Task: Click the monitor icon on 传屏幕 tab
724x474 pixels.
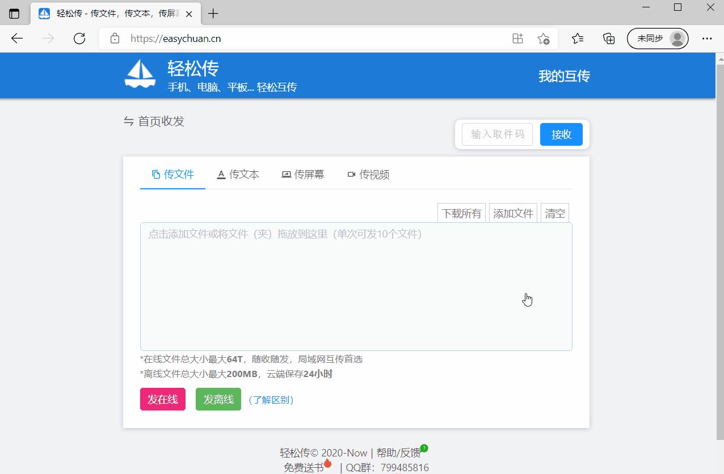Action: pos(286,174)
